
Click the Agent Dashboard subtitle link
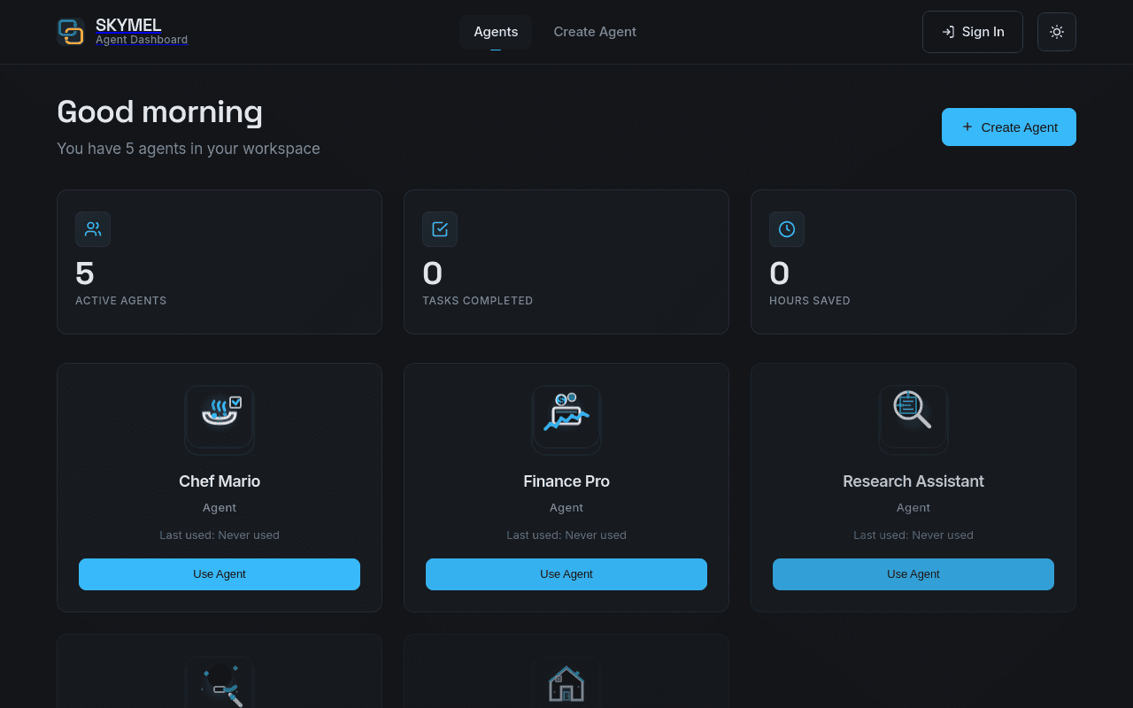tap(142, 40)
